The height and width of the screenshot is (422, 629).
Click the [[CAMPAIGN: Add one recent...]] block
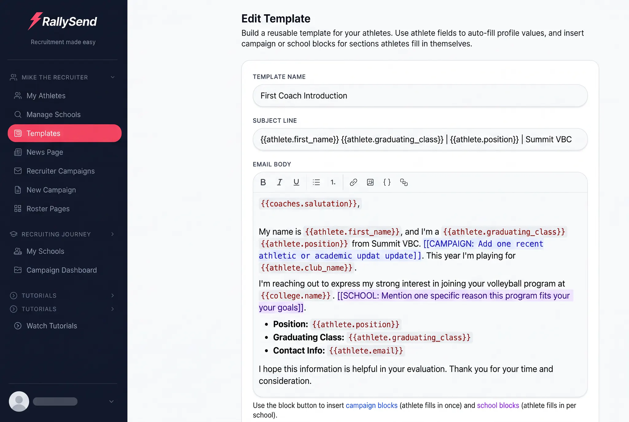click(x=401, y=249)
